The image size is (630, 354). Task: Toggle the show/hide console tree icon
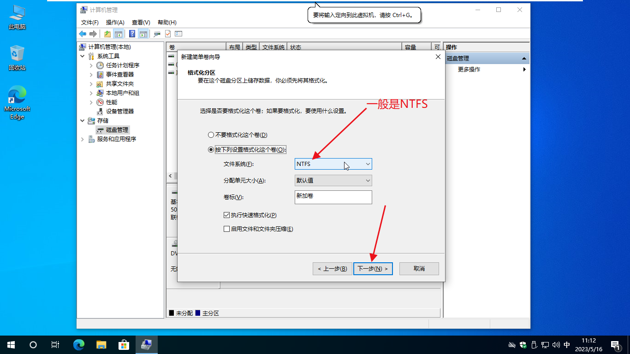119,34
